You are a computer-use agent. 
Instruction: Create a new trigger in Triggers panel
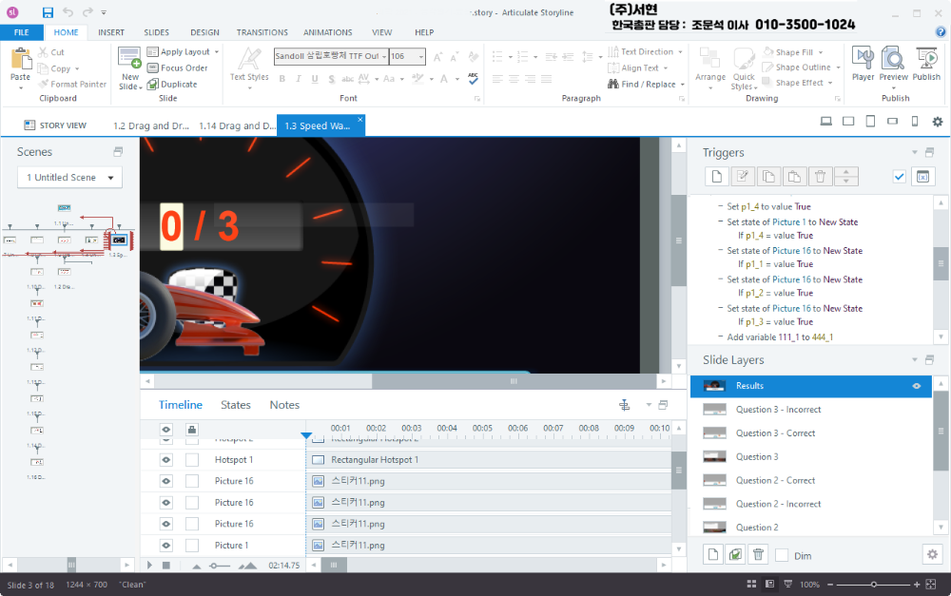717,177
